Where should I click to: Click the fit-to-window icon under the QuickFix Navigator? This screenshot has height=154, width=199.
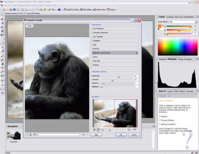click(98, 130)
